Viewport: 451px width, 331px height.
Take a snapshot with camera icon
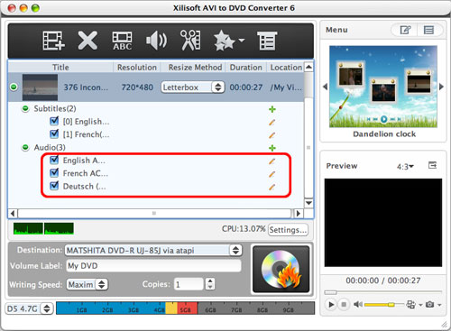430,305
